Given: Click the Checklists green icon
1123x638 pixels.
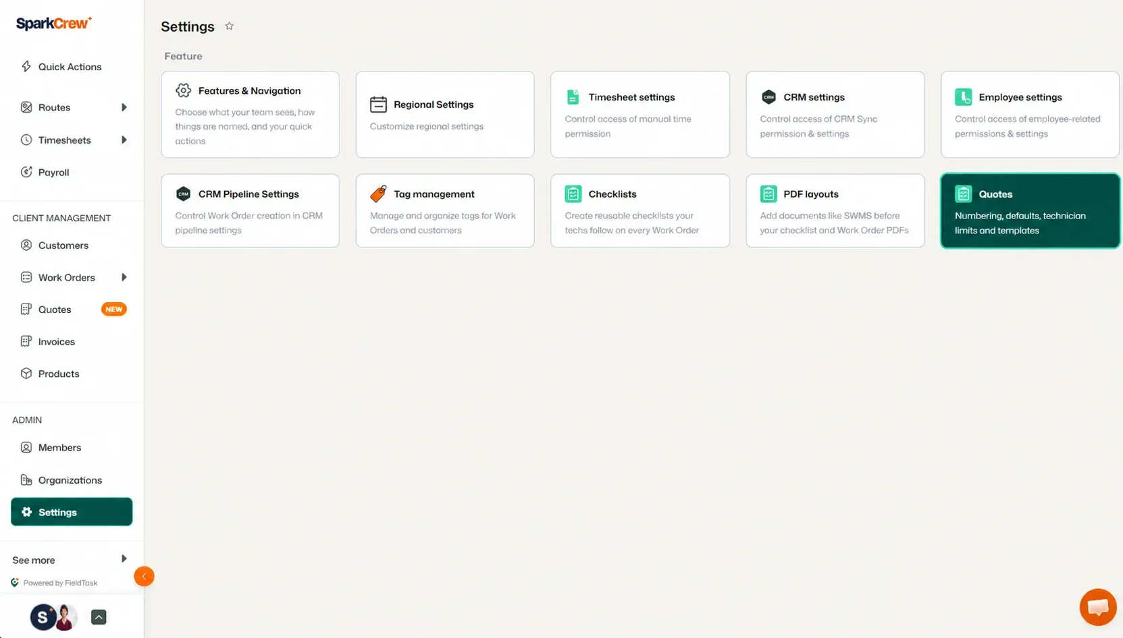Looking at the screenshot, I should click(x=573, y=194).
